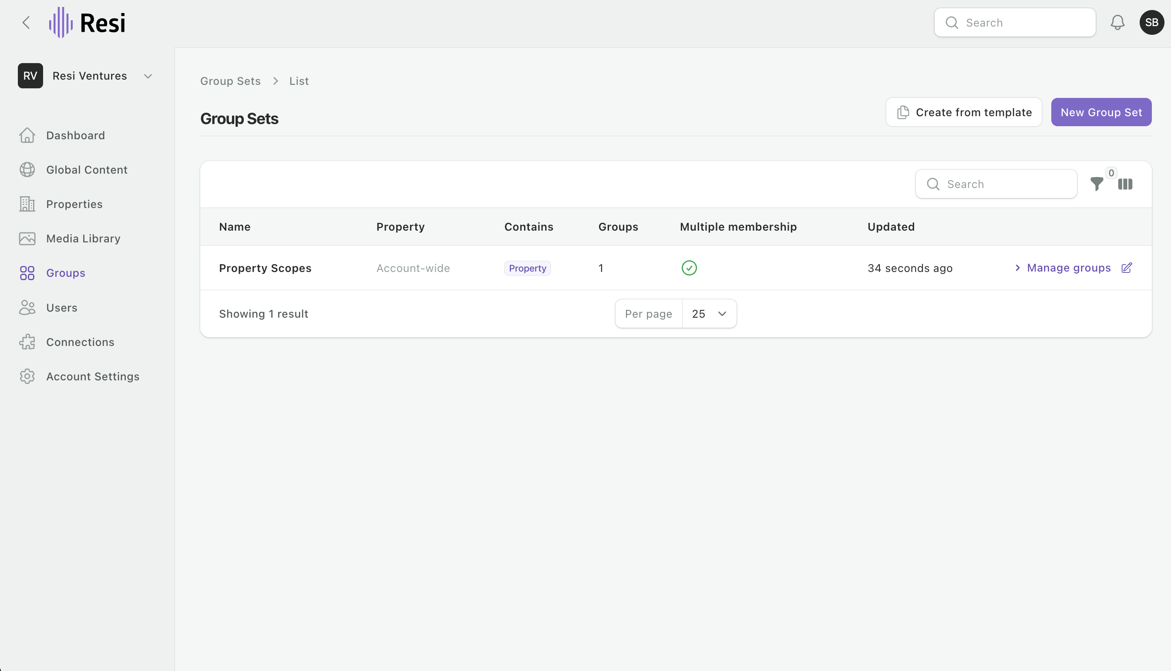Collapse sidebar with the back chevron

tap(26, 23)
